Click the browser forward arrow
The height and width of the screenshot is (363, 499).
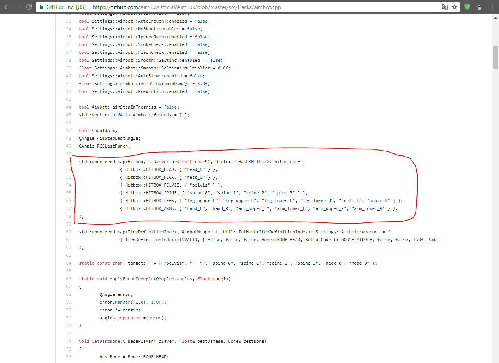coord(18,7)
